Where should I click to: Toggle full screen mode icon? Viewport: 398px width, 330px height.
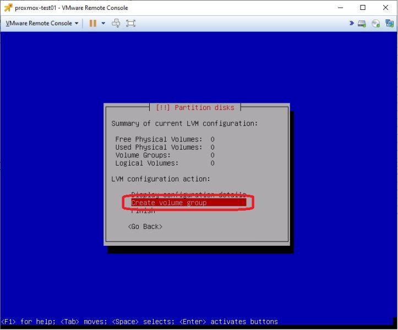130,23
